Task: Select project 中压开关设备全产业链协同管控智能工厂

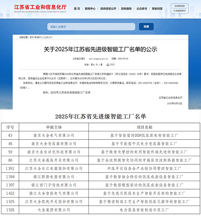Action: (144, 168)
